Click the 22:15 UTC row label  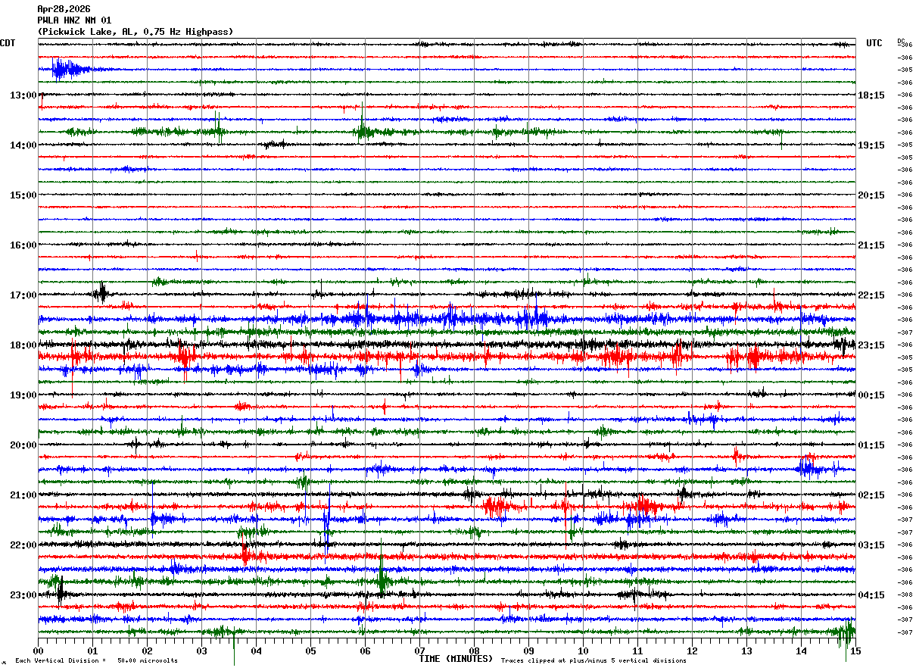point(871,295)
